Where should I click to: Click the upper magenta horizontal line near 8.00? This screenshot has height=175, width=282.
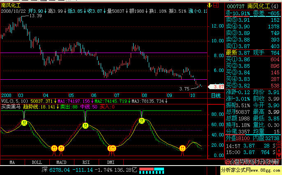104,53
